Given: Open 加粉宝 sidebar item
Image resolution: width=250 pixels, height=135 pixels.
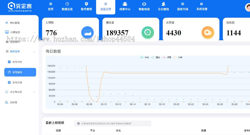Looking at the screenshot, I should coord(14,102).
